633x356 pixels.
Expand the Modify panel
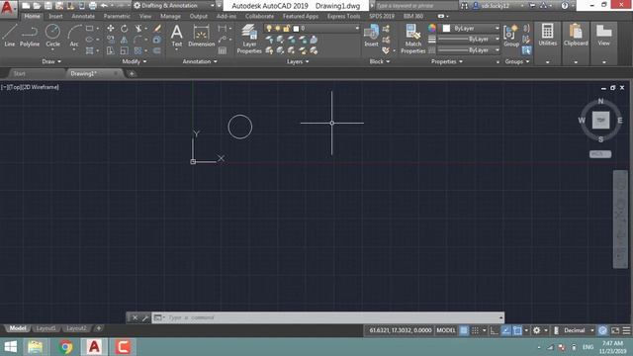[135, 61]
